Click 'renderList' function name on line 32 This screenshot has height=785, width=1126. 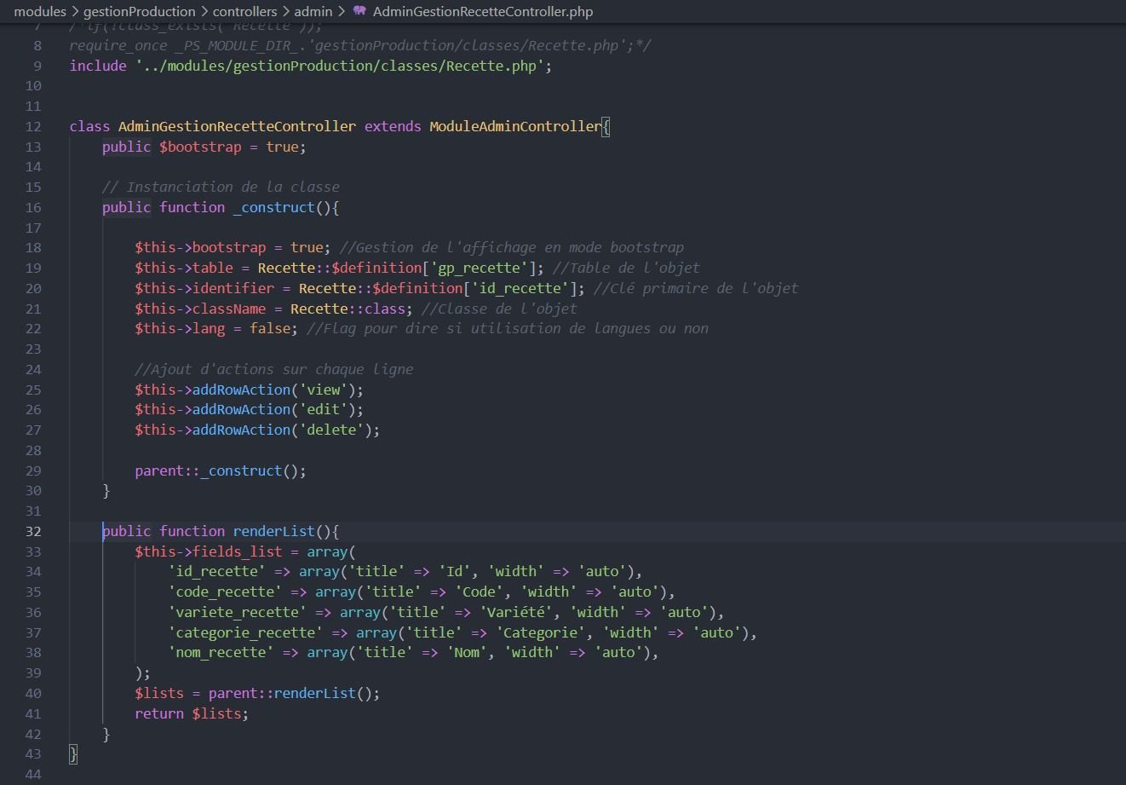[x=274, y=531]
